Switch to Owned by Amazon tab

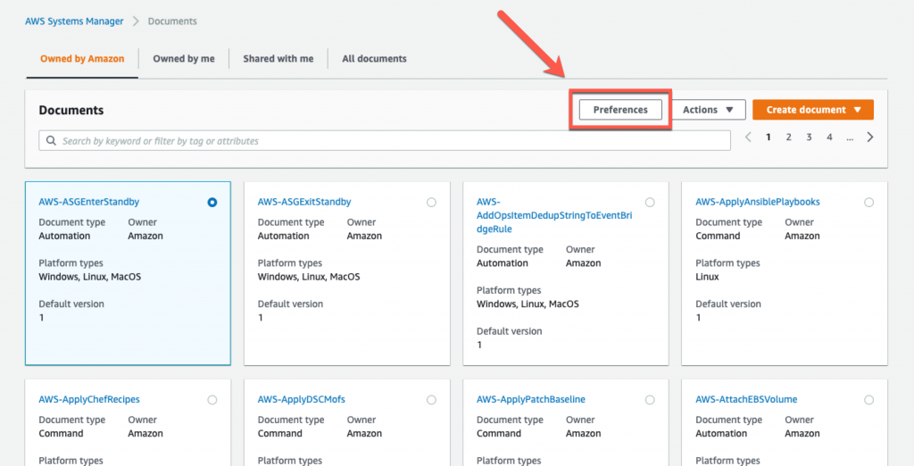82,59
